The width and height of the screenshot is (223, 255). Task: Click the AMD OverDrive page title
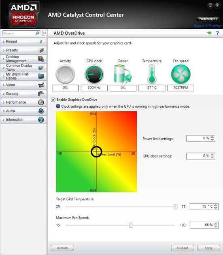pos(69,33)
